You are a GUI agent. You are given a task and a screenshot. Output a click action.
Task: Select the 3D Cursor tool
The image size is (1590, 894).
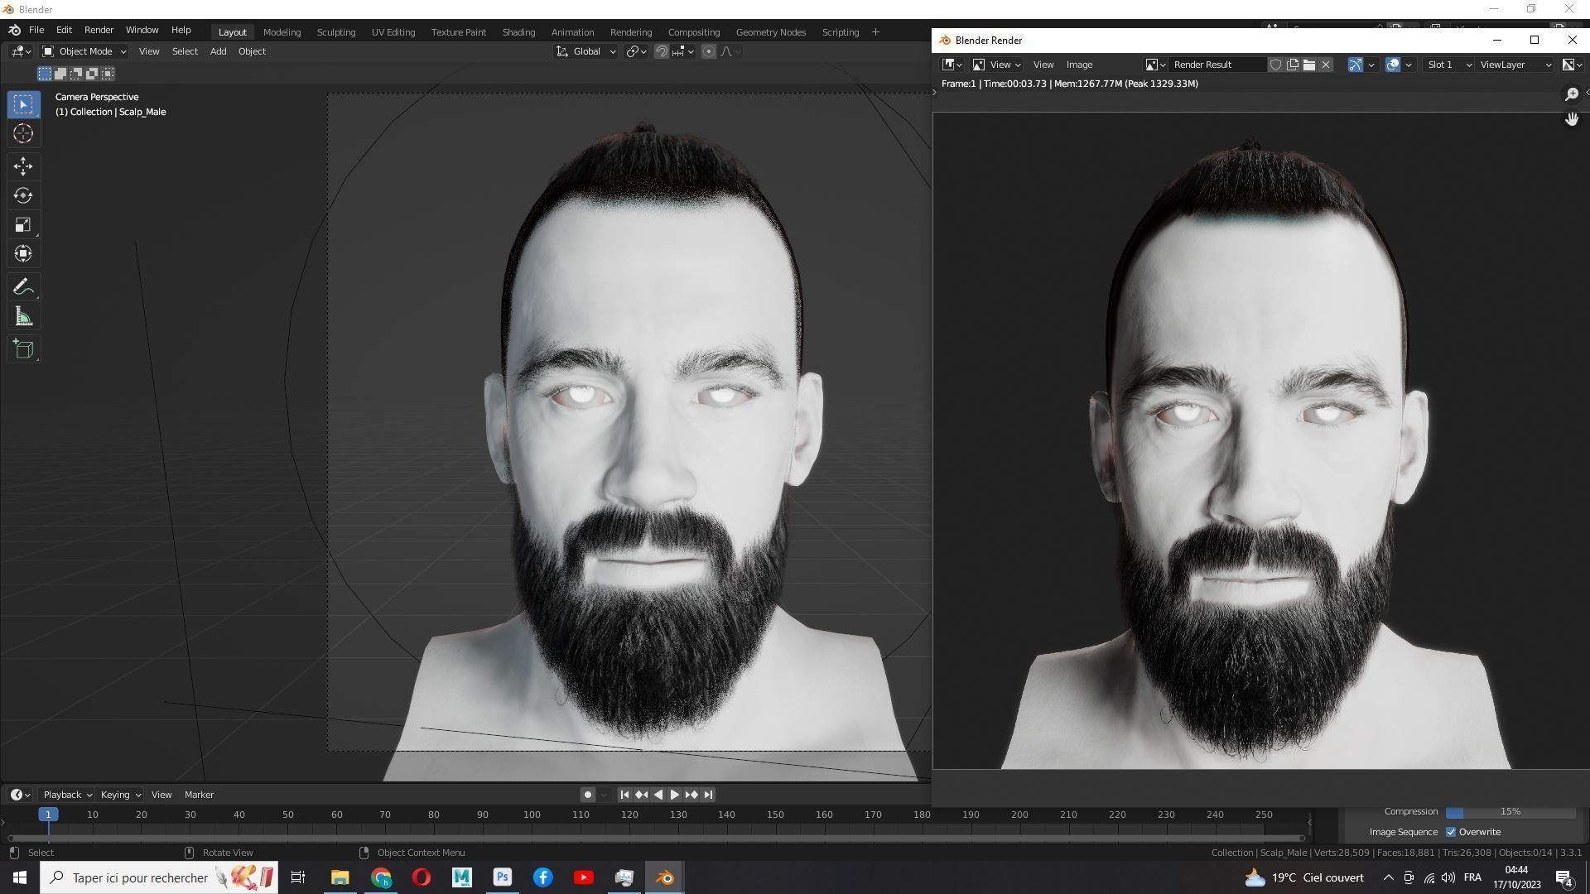[23, 133]
